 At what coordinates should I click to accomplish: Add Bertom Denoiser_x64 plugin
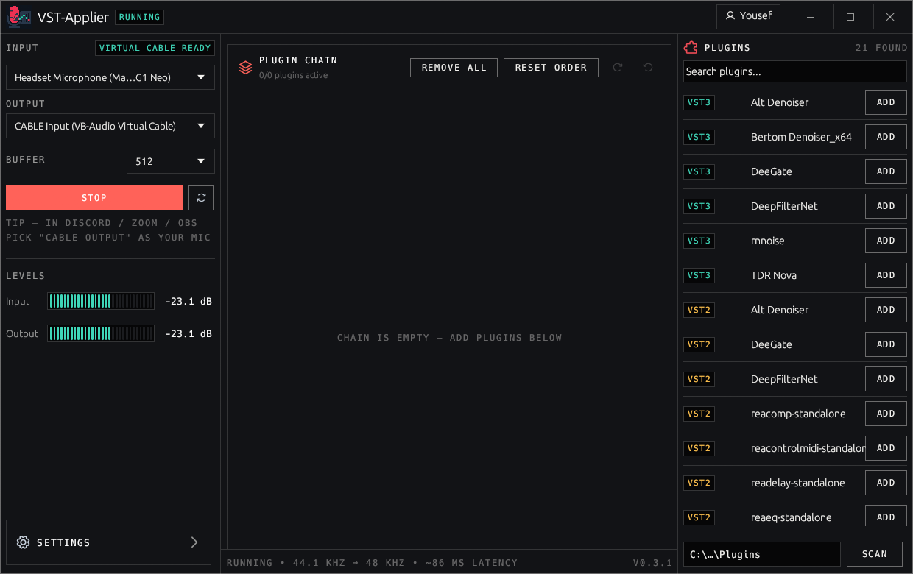click(886, 137)
